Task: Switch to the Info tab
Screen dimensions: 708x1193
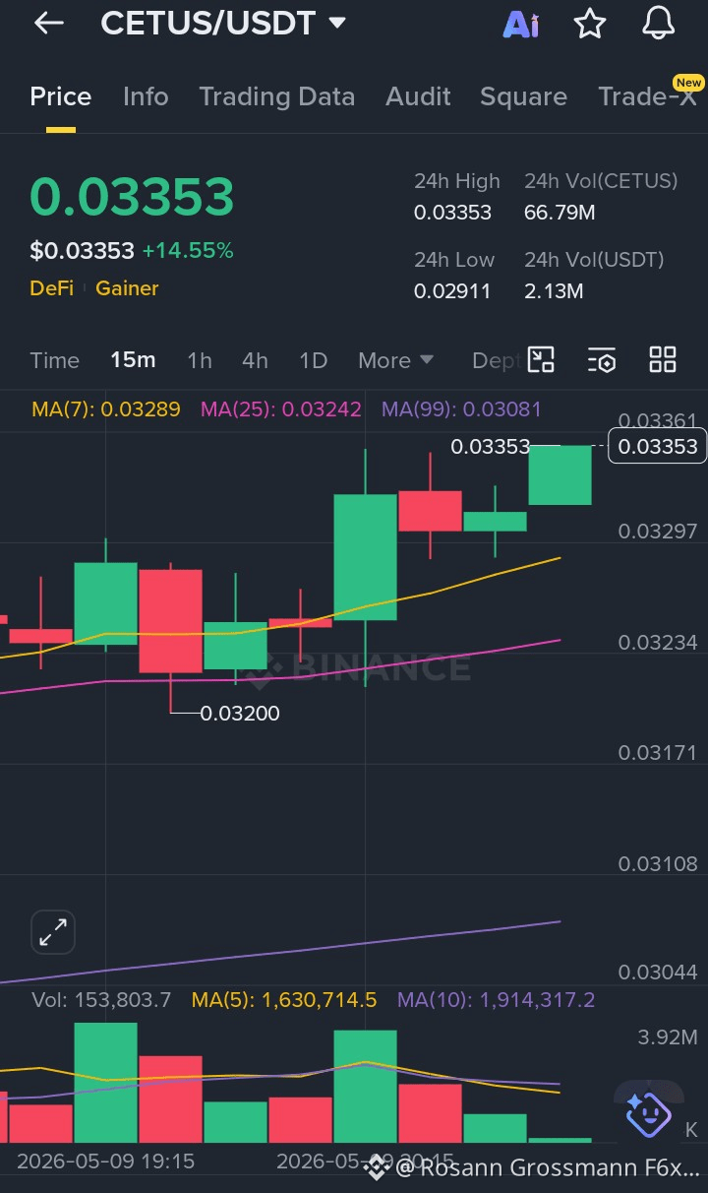Action: point(146,96)
